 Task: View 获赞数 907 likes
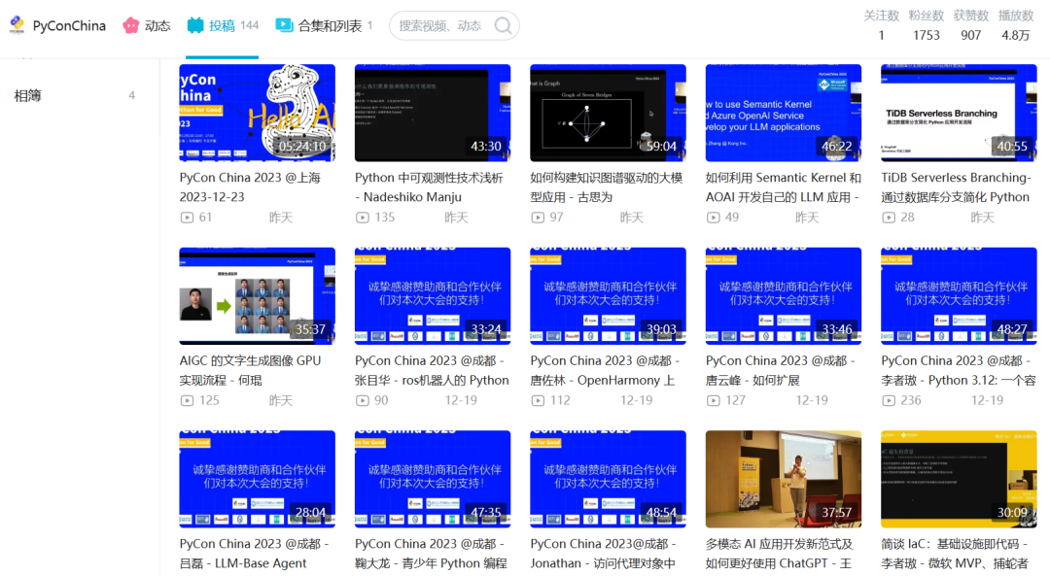coord(971,25)
